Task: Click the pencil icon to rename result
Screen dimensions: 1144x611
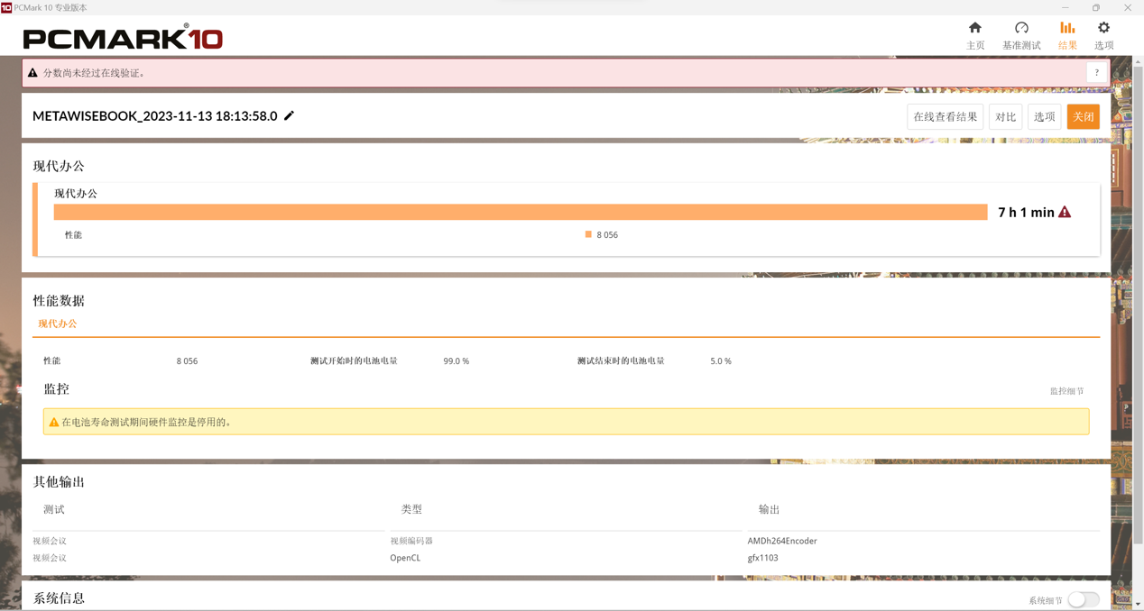Action: (289, 115)
